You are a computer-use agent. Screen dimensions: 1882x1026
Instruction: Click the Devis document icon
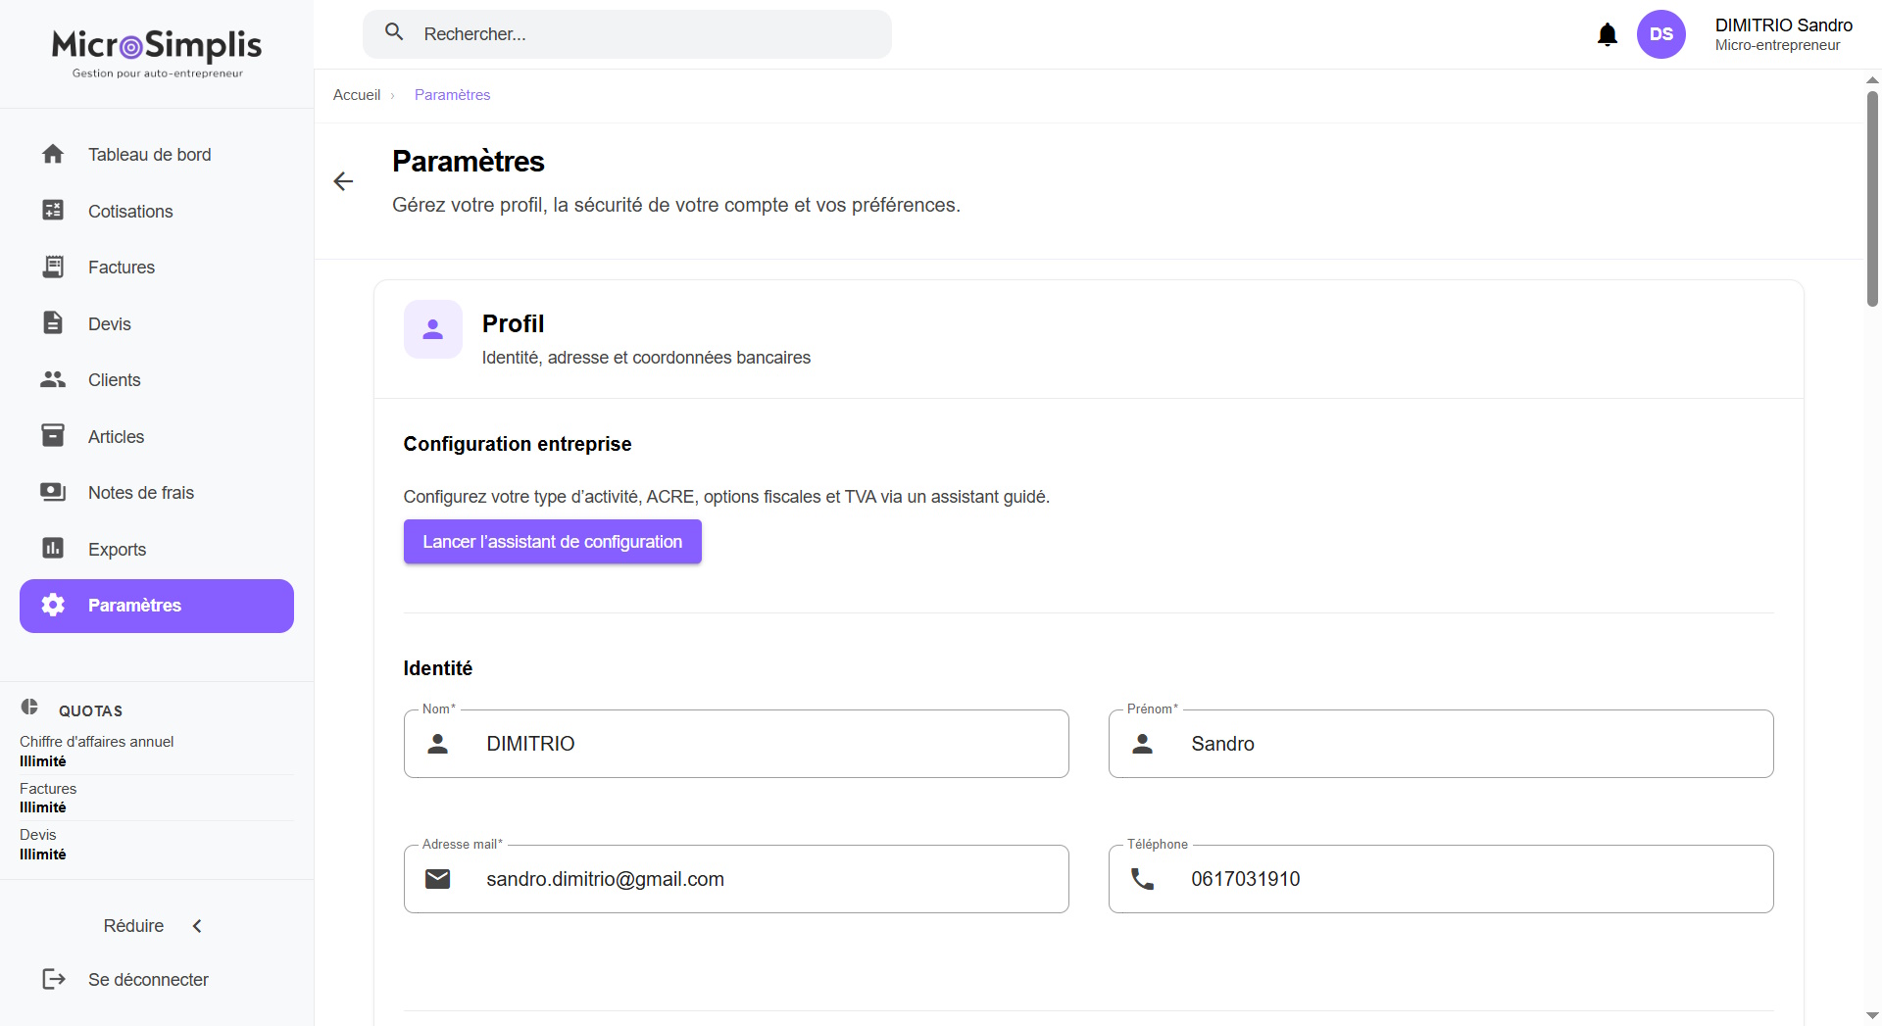click(x=53, y=323)
